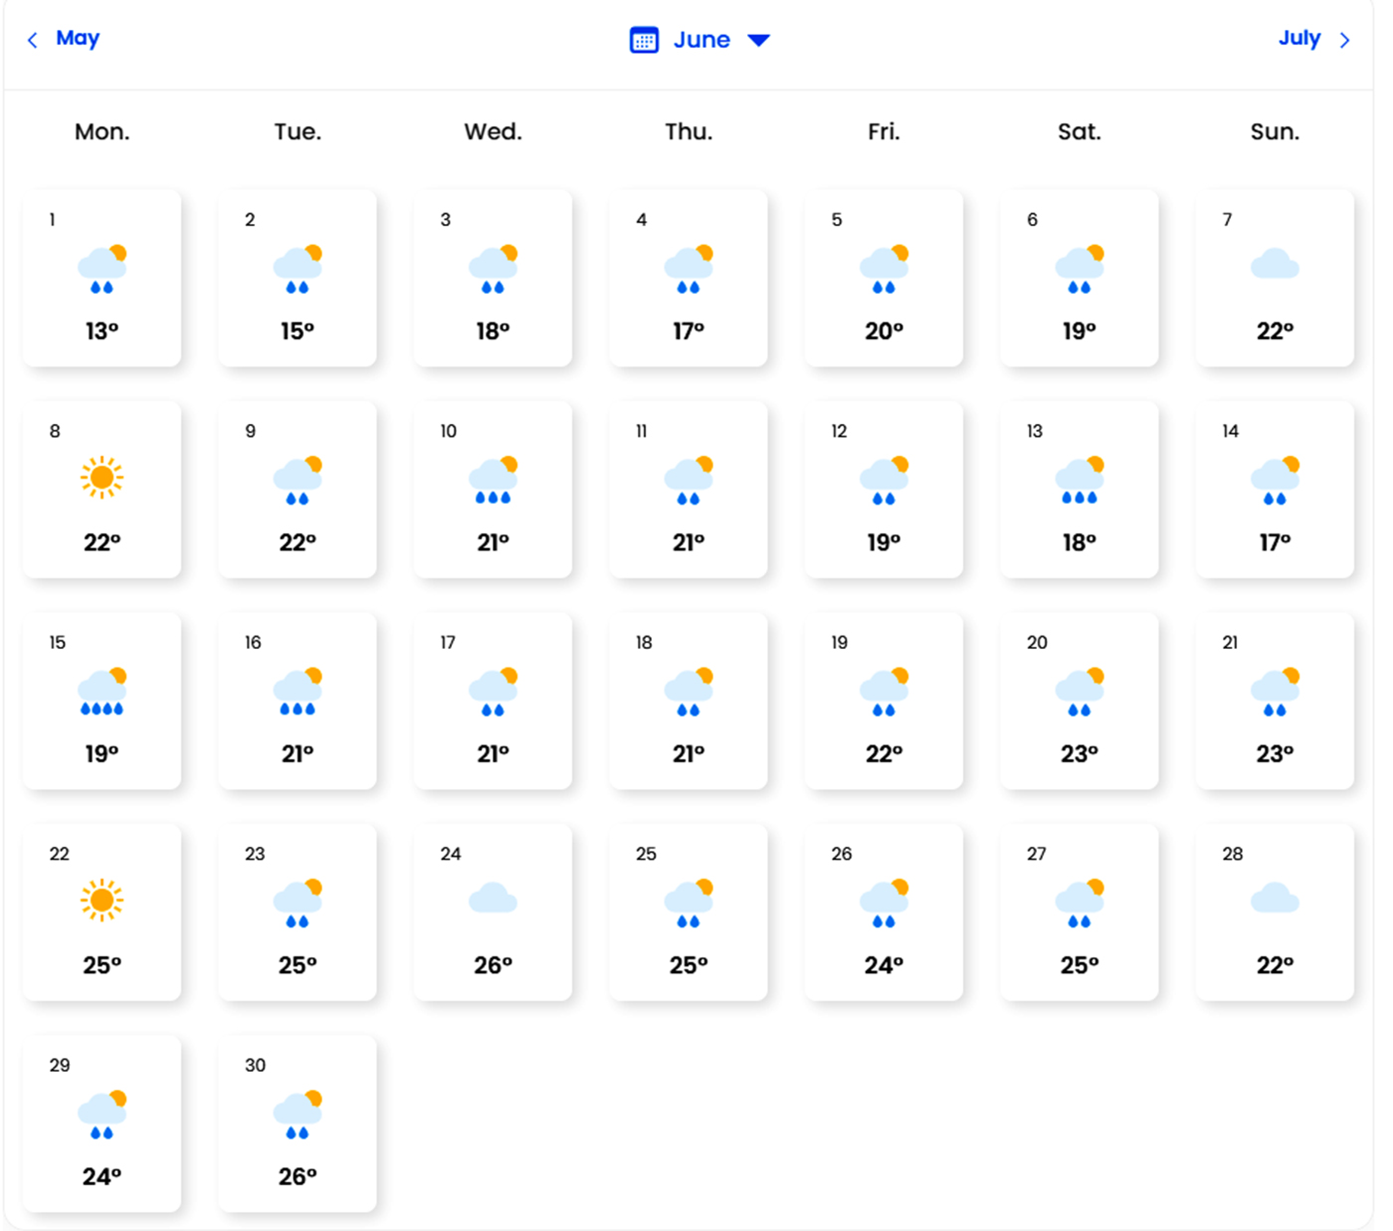Open the June 1 day card showing 13°
Viewport: 1393px width, 1231px height.
click(x=101, y=278)
